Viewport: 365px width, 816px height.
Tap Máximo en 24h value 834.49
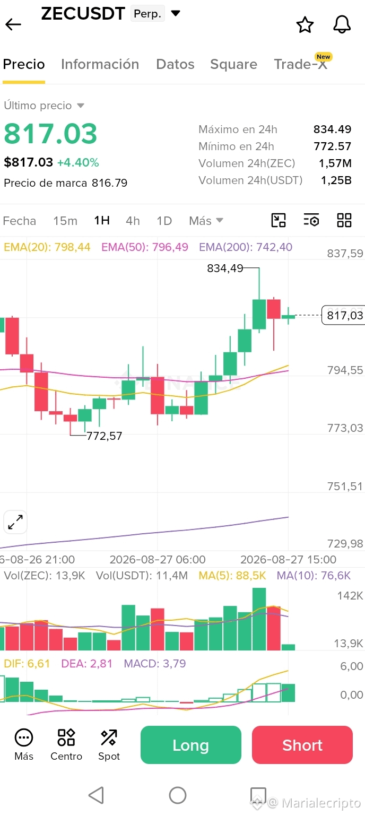point(333,129)
